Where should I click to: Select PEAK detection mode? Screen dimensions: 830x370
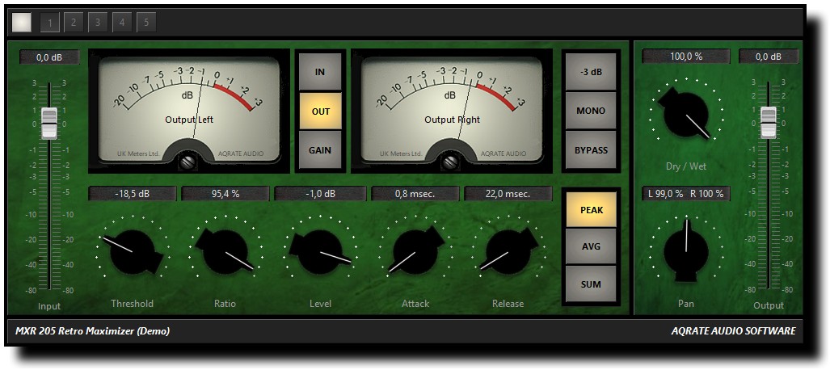(591, 210)
